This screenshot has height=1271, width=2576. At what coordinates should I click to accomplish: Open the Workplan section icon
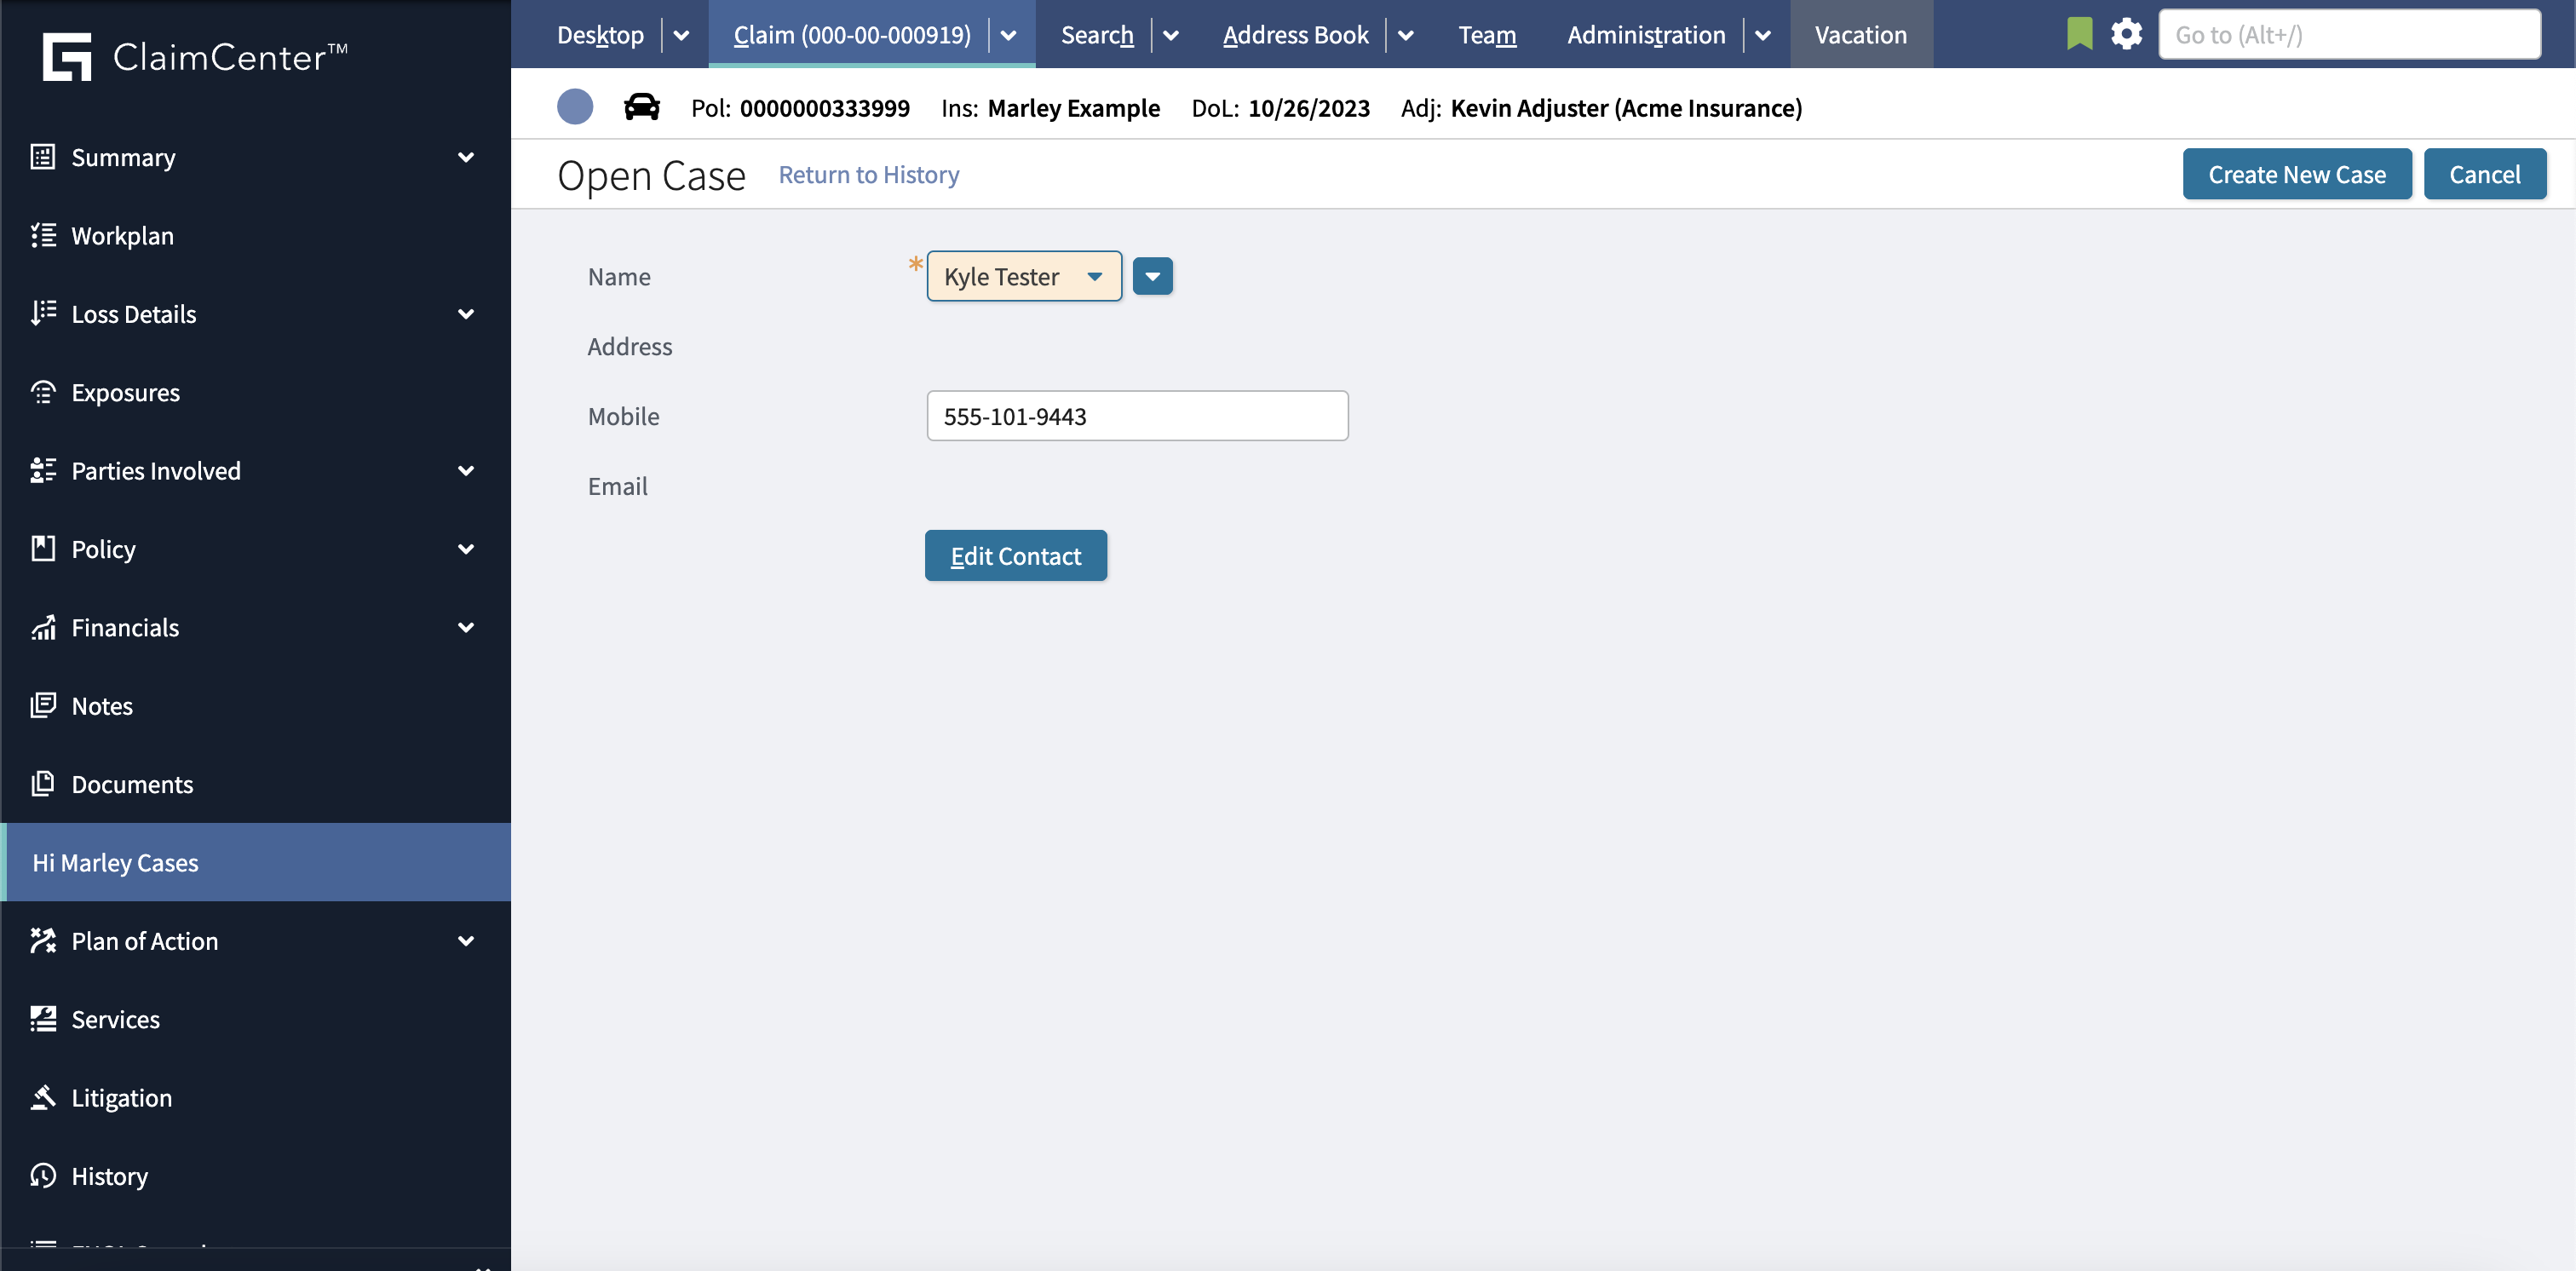click(43, 235)
